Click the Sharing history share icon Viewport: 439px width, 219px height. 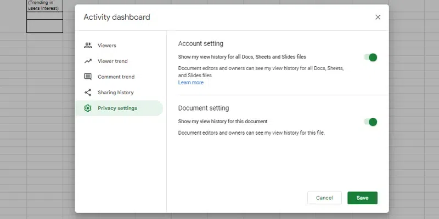click(x=88, y=93)
